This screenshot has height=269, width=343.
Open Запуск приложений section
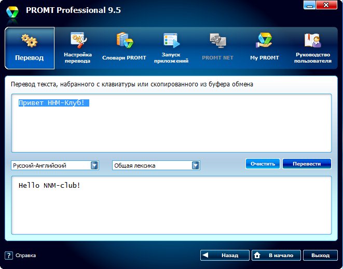[171, 48]
